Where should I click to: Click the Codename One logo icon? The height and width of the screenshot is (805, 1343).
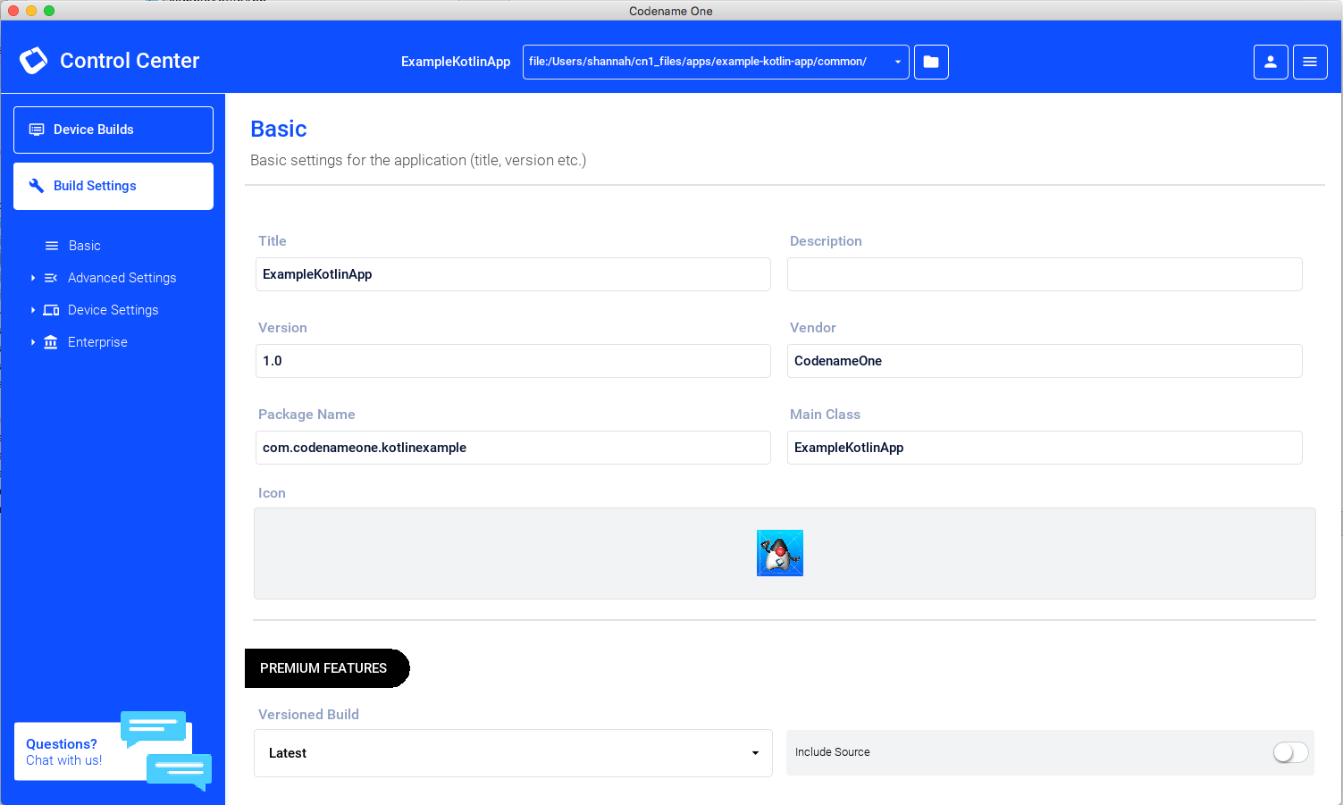[x=34, y=61]
